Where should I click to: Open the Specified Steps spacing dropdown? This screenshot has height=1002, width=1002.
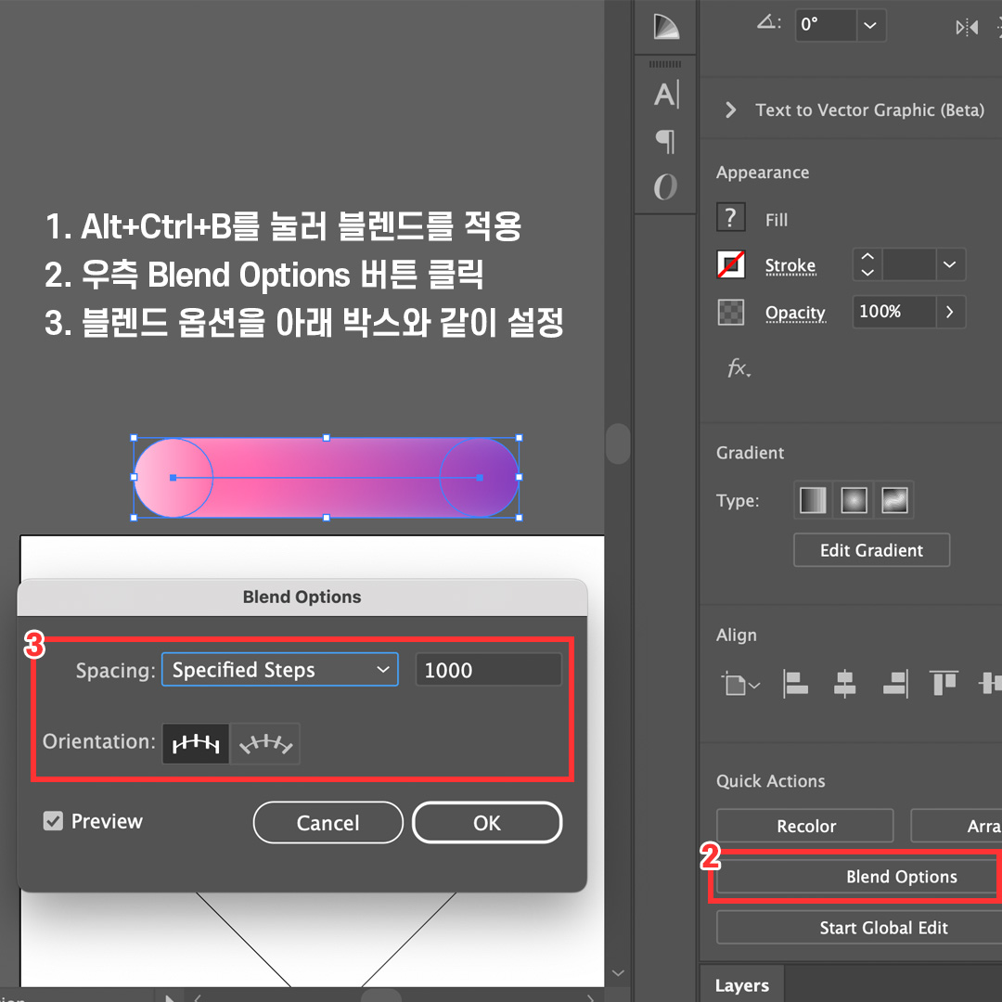tap(279, 669)
